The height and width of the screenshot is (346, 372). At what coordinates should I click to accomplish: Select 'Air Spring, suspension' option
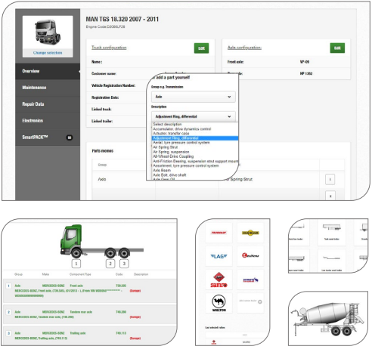tap(171, 152)
